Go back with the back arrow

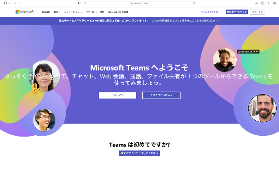(x=15, y=3)
